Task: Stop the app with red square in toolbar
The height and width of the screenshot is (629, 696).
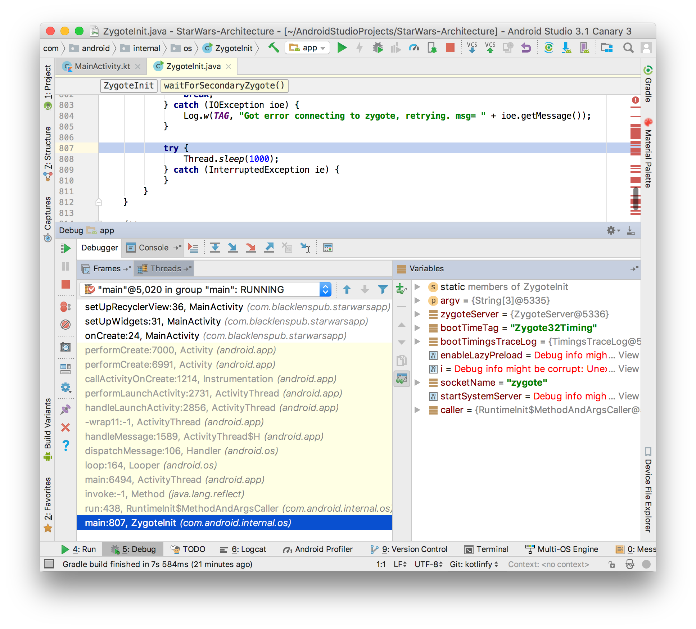Action: click(450, 47)
